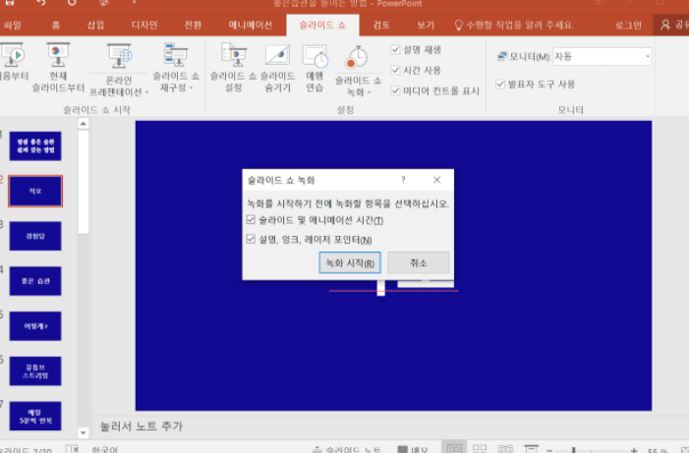Click 한국어 language in status bar

click(104, 449)
